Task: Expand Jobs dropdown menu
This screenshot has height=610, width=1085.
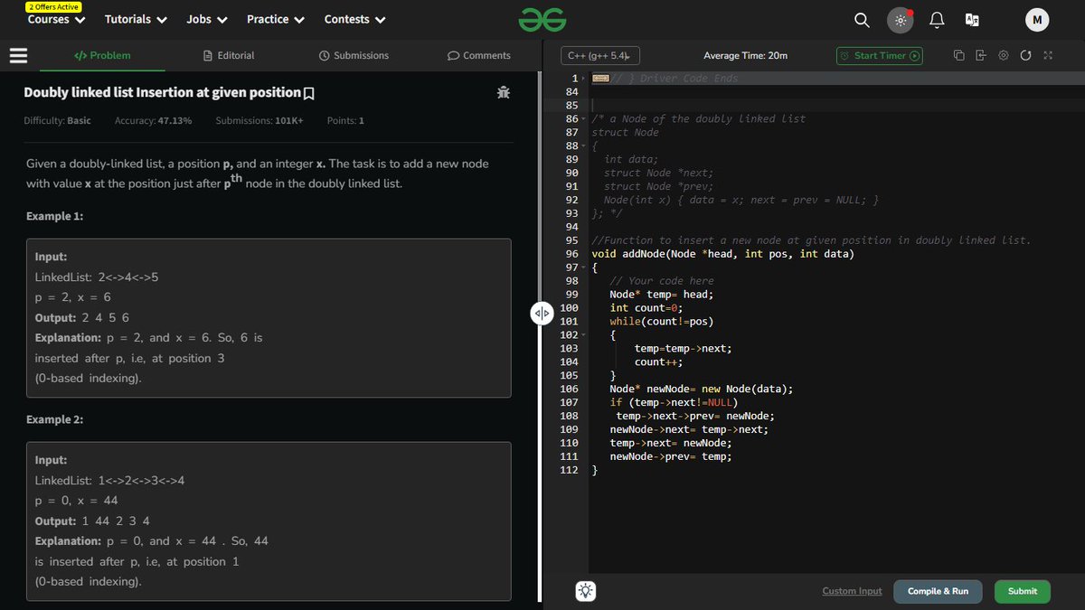Action: [207, 19]
